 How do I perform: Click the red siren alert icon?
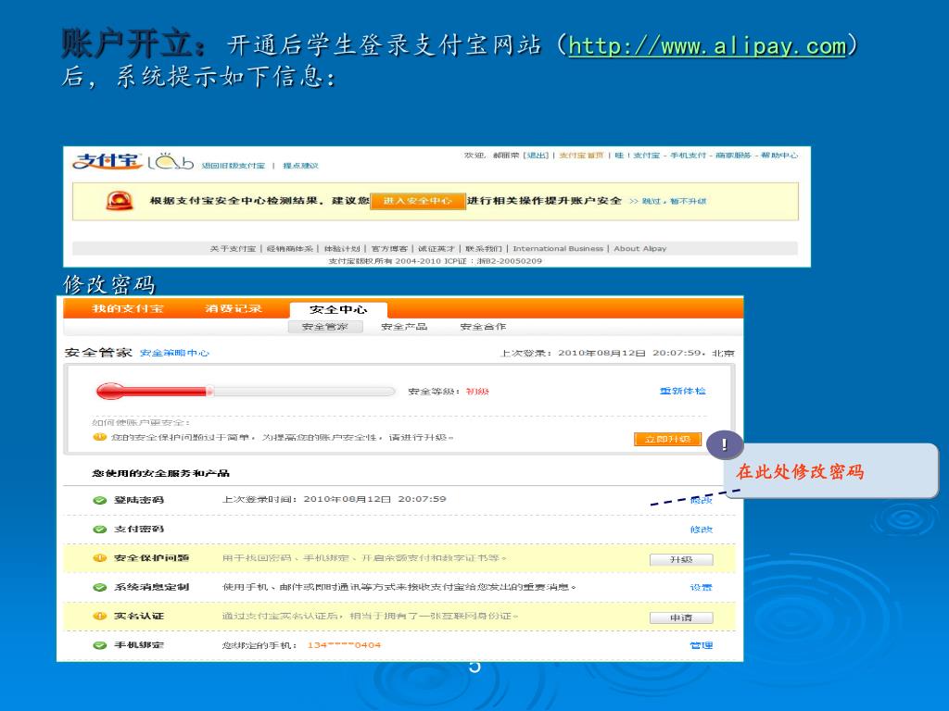click(120, 201)
